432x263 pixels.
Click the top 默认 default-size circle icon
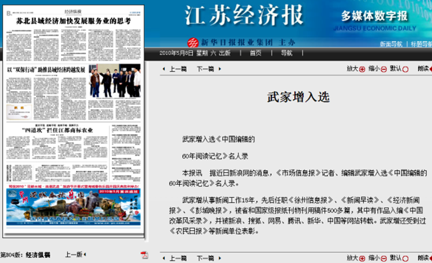[x=405, y=69]
